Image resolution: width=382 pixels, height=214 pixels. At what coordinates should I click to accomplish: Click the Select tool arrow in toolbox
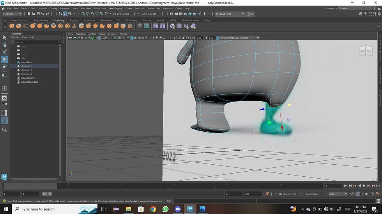point(4,37)
